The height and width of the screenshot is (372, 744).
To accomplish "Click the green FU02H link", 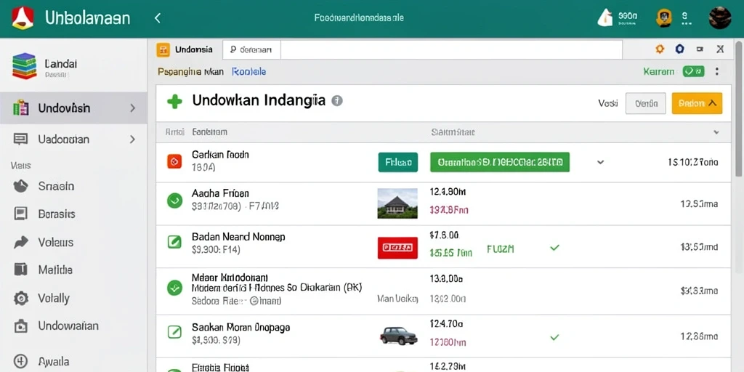I will [501, 248].
